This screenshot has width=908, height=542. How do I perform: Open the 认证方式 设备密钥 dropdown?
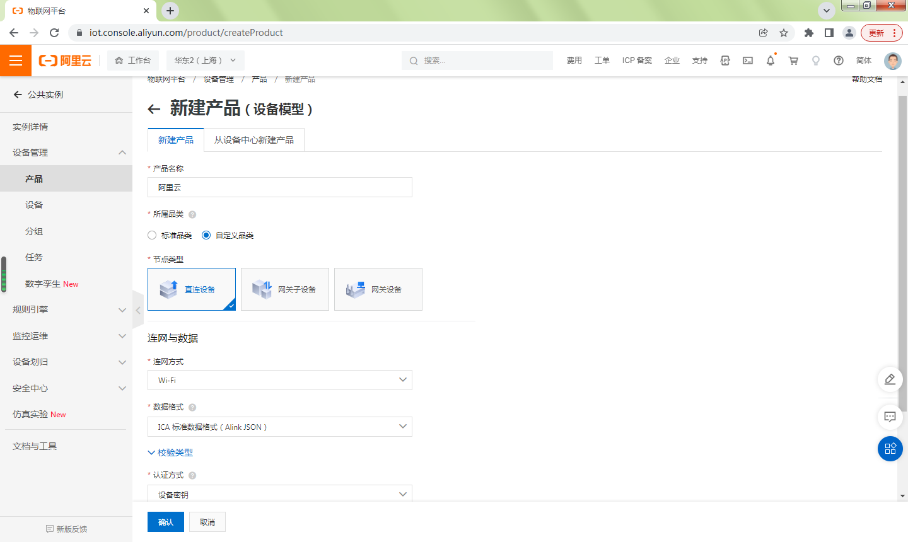click(280, 494)
